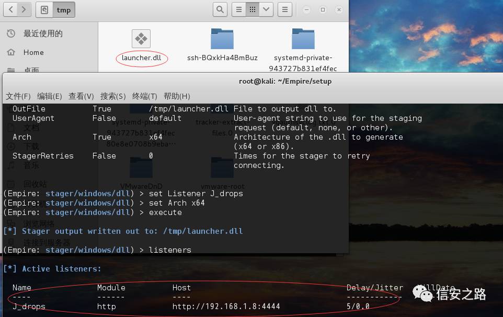This screenshot has width=503, height=317.
Task: Click the StagerRetries option name
Action: 43,156
